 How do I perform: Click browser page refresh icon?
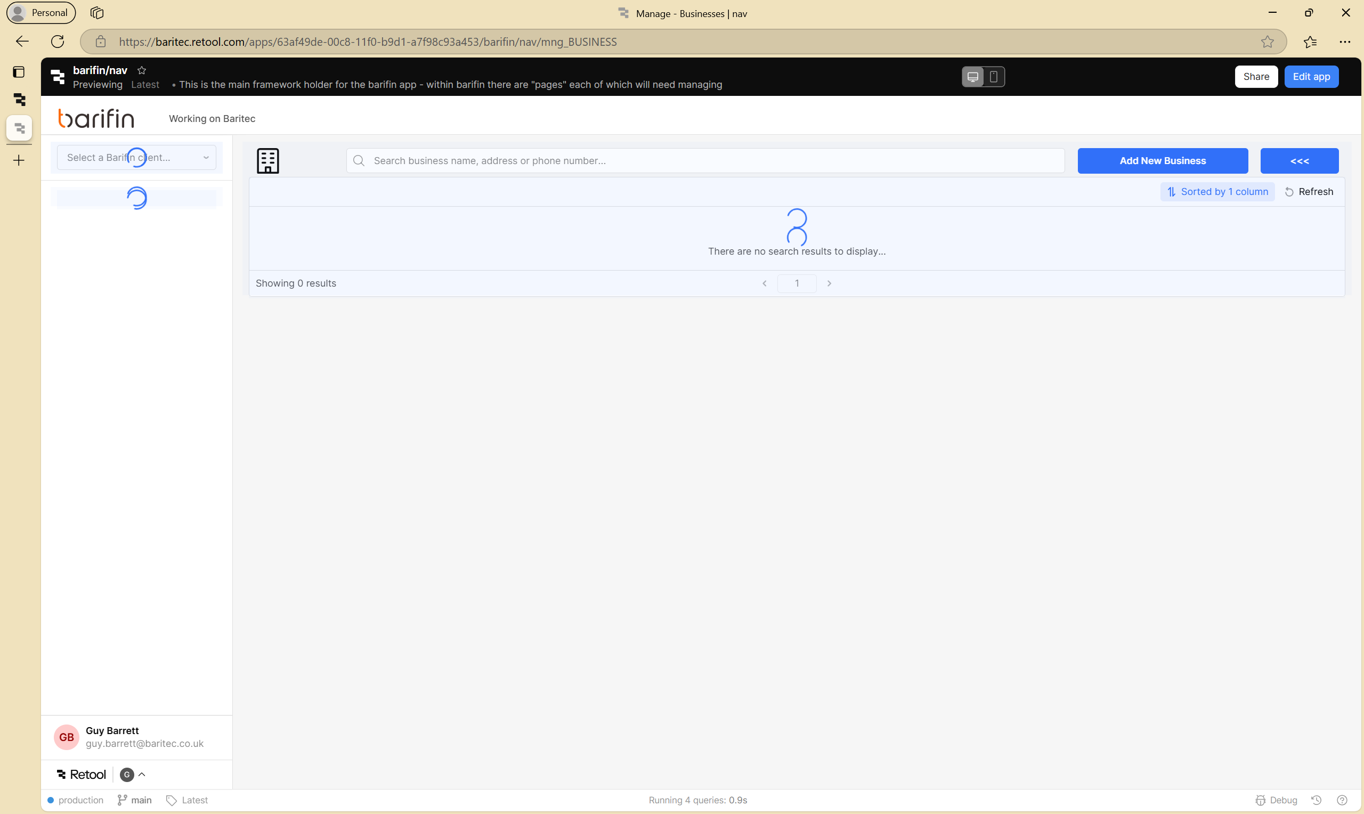click(x=58, y=42)
